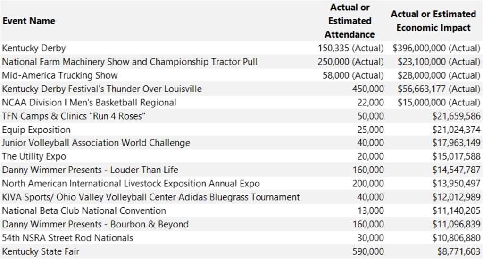Screen dimensions: 483x259
Task: Click the Equip Exposition event name
Action: click(x=36, y=130)
